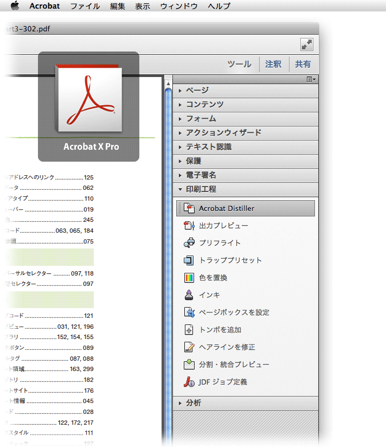
Task: Open the プリフライト tool
Action: coord(212,243)
